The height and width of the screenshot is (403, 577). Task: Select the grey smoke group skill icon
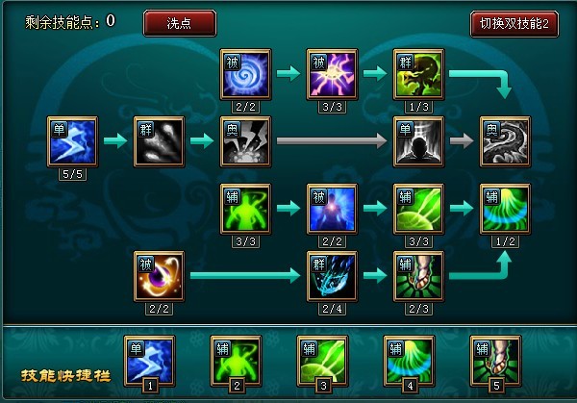pos(159,141)
